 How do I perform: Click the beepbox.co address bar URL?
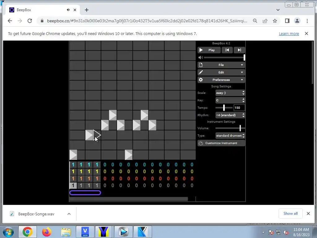tap(147, 21)
